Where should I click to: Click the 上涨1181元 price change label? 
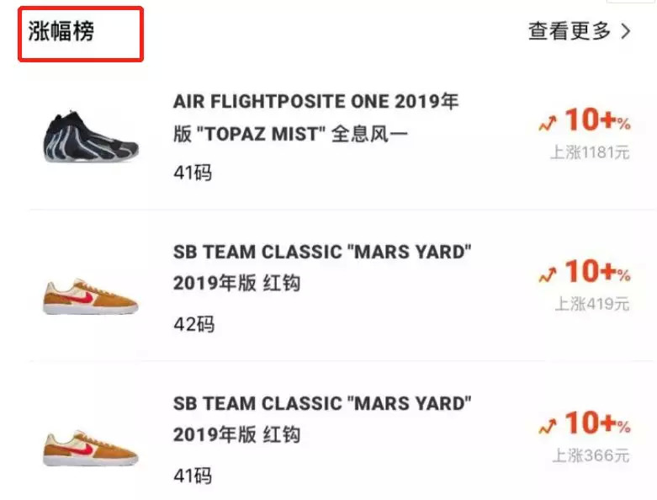click(590, 152)
